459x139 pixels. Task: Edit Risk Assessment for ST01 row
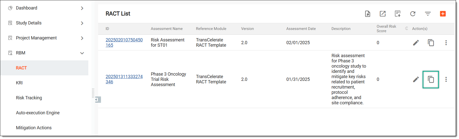(416, 43)
